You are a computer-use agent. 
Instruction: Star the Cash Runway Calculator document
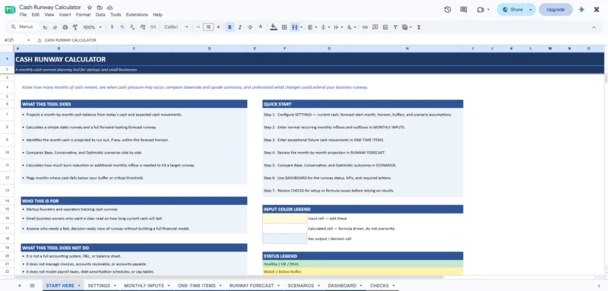click(90, 8)
